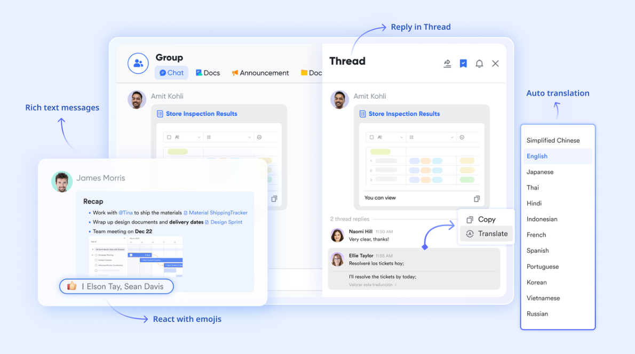Click the '2 thread replies' label

coord(350,219)
